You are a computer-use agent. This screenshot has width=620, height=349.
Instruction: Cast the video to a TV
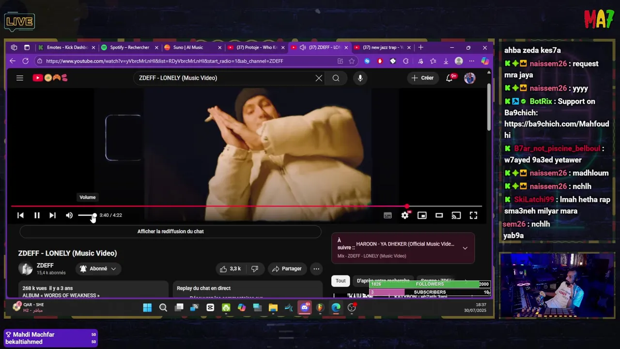[x=456, y=216]
